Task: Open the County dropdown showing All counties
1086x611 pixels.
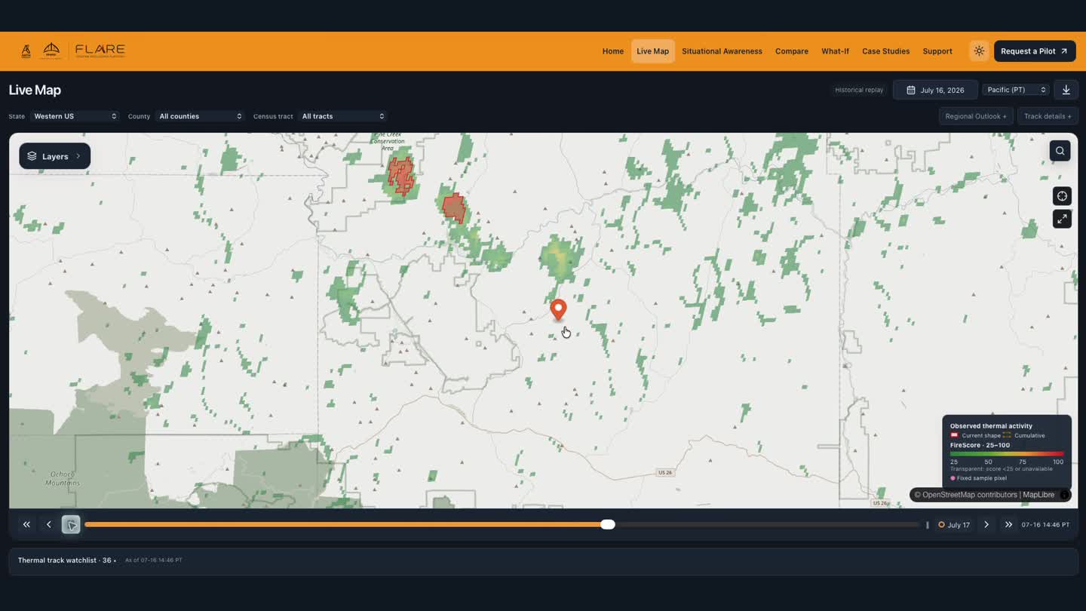Action: click(200, 116)
